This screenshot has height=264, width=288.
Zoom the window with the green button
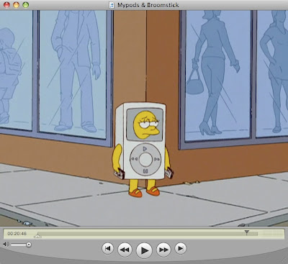[25, 5]
